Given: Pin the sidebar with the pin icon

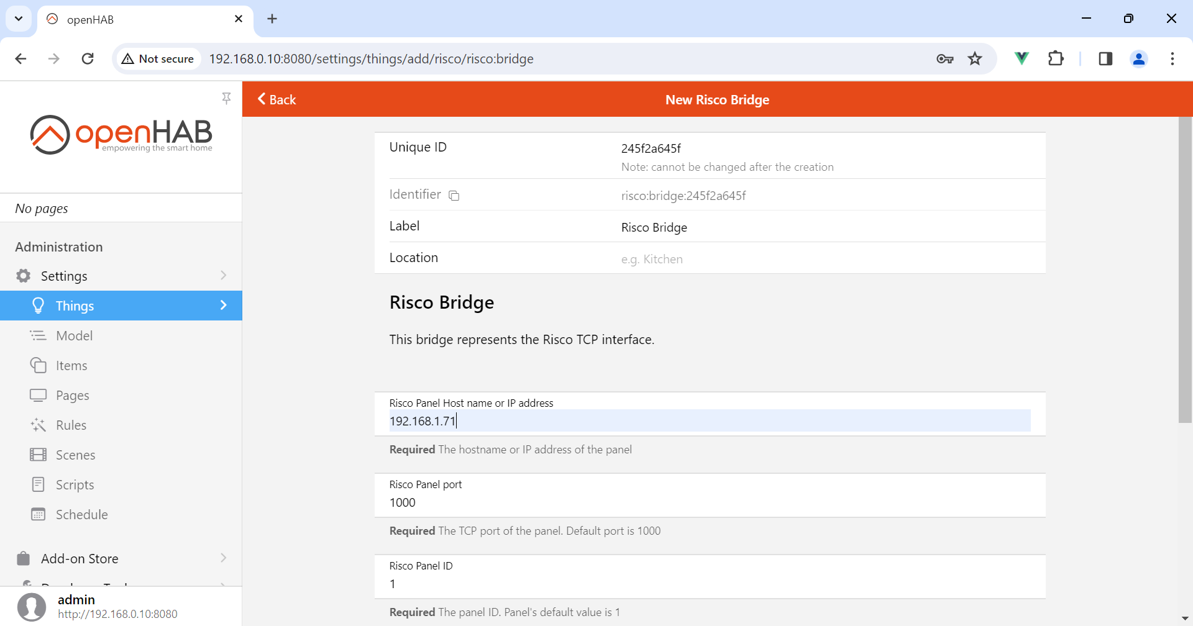Looking at the screenshot, I should click(x=226, y=98).
